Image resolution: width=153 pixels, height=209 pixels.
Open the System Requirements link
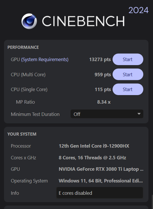(45, 59)
